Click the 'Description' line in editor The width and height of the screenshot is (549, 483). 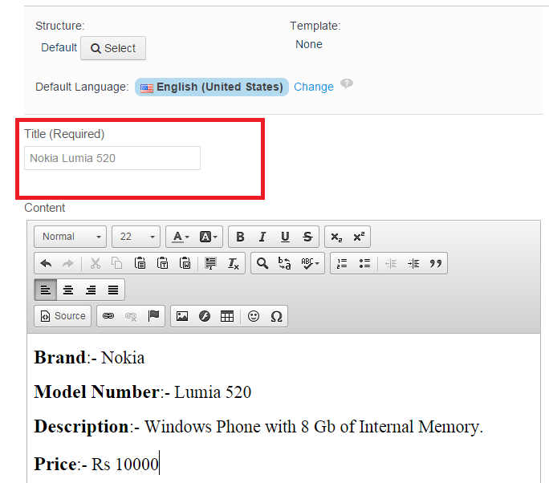(x=258, y=427)
